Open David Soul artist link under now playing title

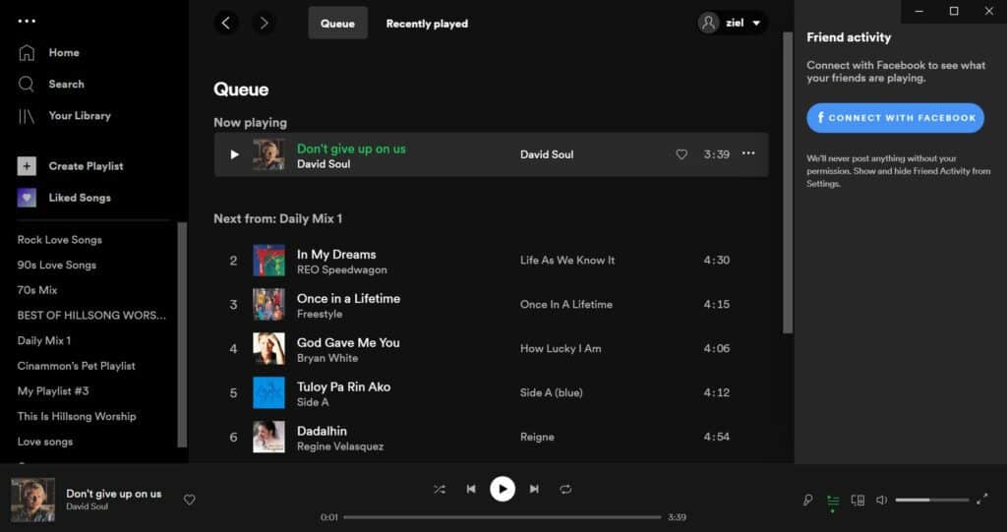pyautogui.click(x=323, y=164)
